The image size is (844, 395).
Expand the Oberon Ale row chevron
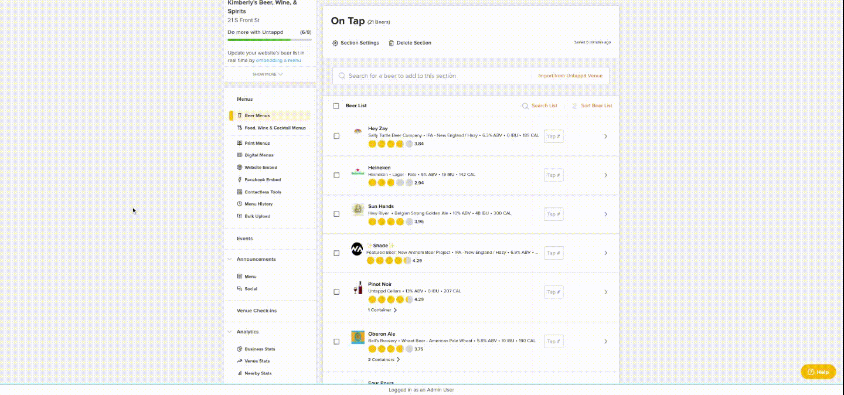[606, 342]
